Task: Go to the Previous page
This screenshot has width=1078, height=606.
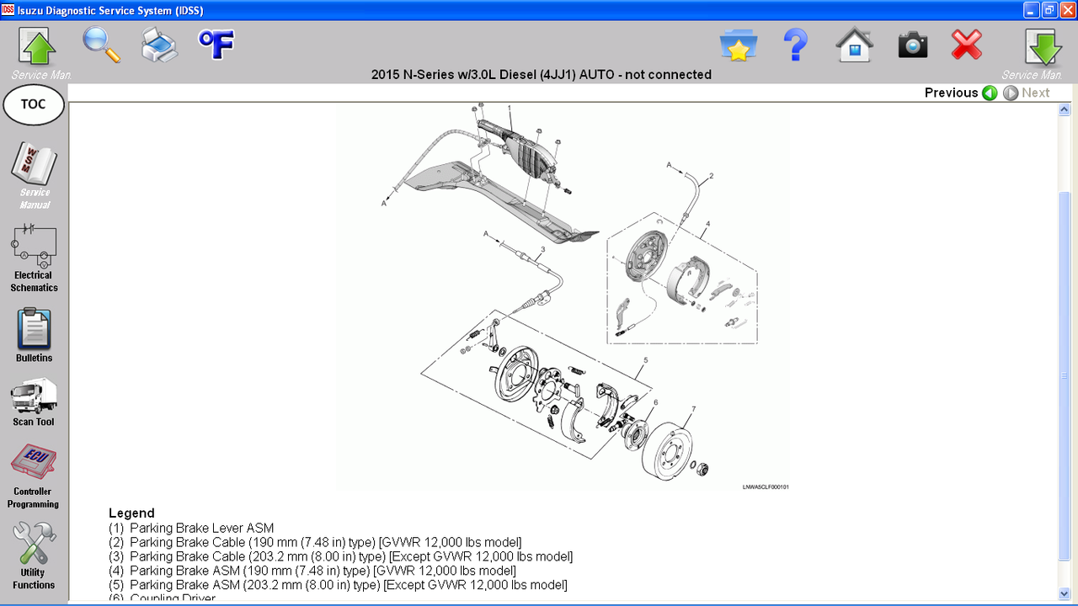Action: 961,93
